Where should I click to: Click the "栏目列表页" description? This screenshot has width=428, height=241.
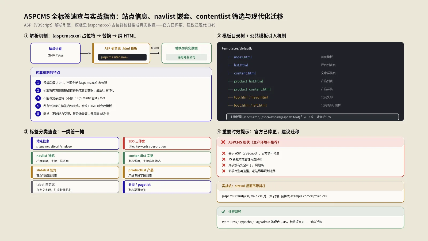328,65
